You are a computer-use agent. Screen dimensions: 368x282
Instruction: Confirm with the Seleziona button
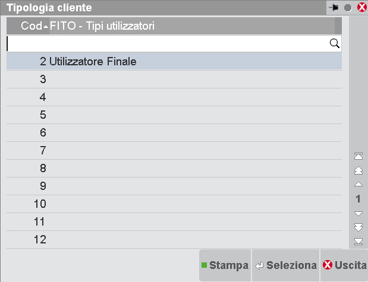285,265
